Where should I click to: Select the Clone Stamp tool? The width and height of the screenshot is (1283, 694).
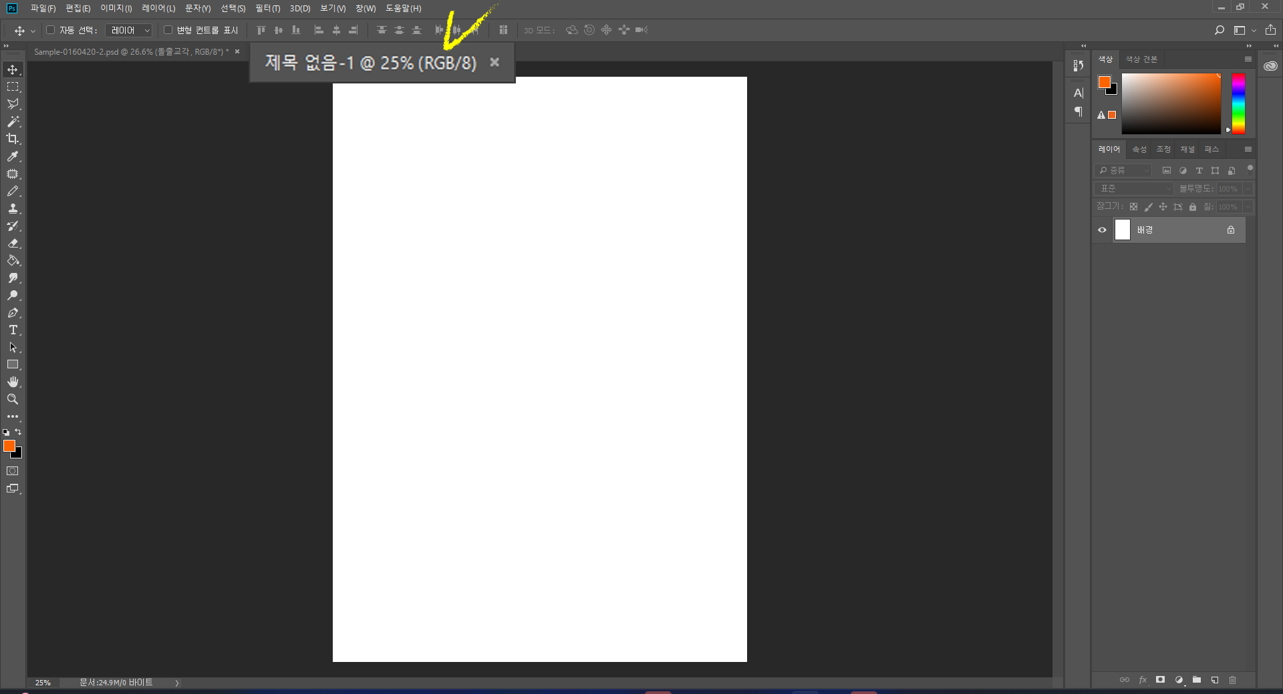(13, 208)
